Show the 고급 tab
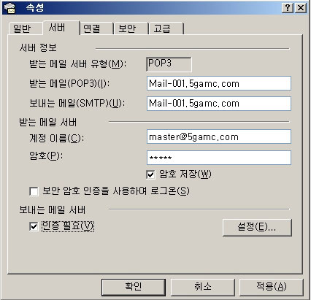Screen dimensions: 311x300 point(166,28)
